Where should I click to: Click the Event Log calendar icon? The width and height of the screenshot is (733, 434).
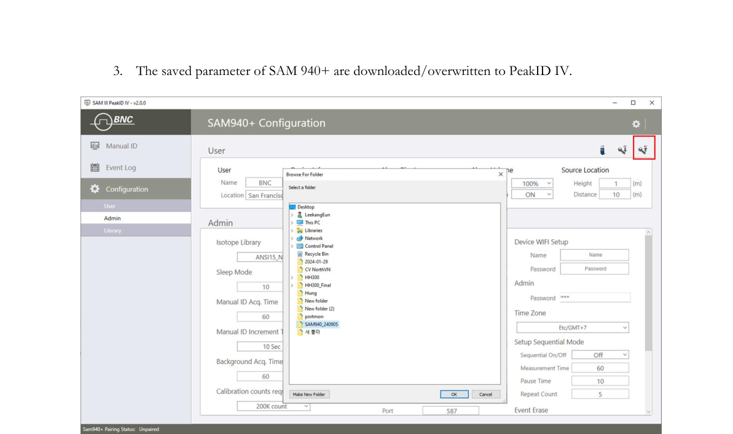tap(95, 167)
